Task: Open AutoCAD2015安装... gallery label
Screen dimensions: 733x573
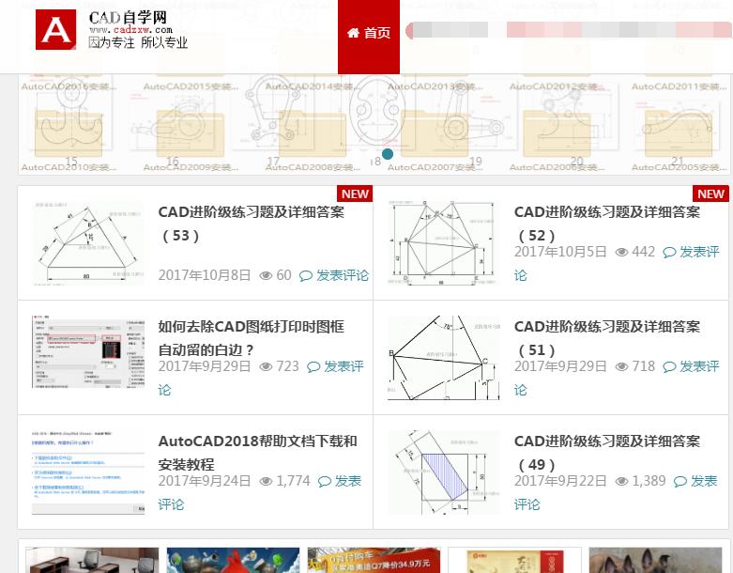Action: (x=191, y=86)
